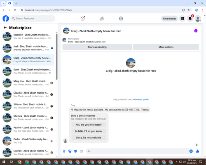Click Craig's large chat profile picture

[x=131, y=63]
